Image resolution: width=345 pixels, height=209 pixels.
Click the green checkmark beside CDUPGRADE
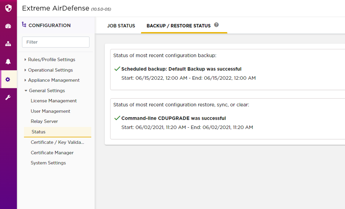tap(117, 118)
